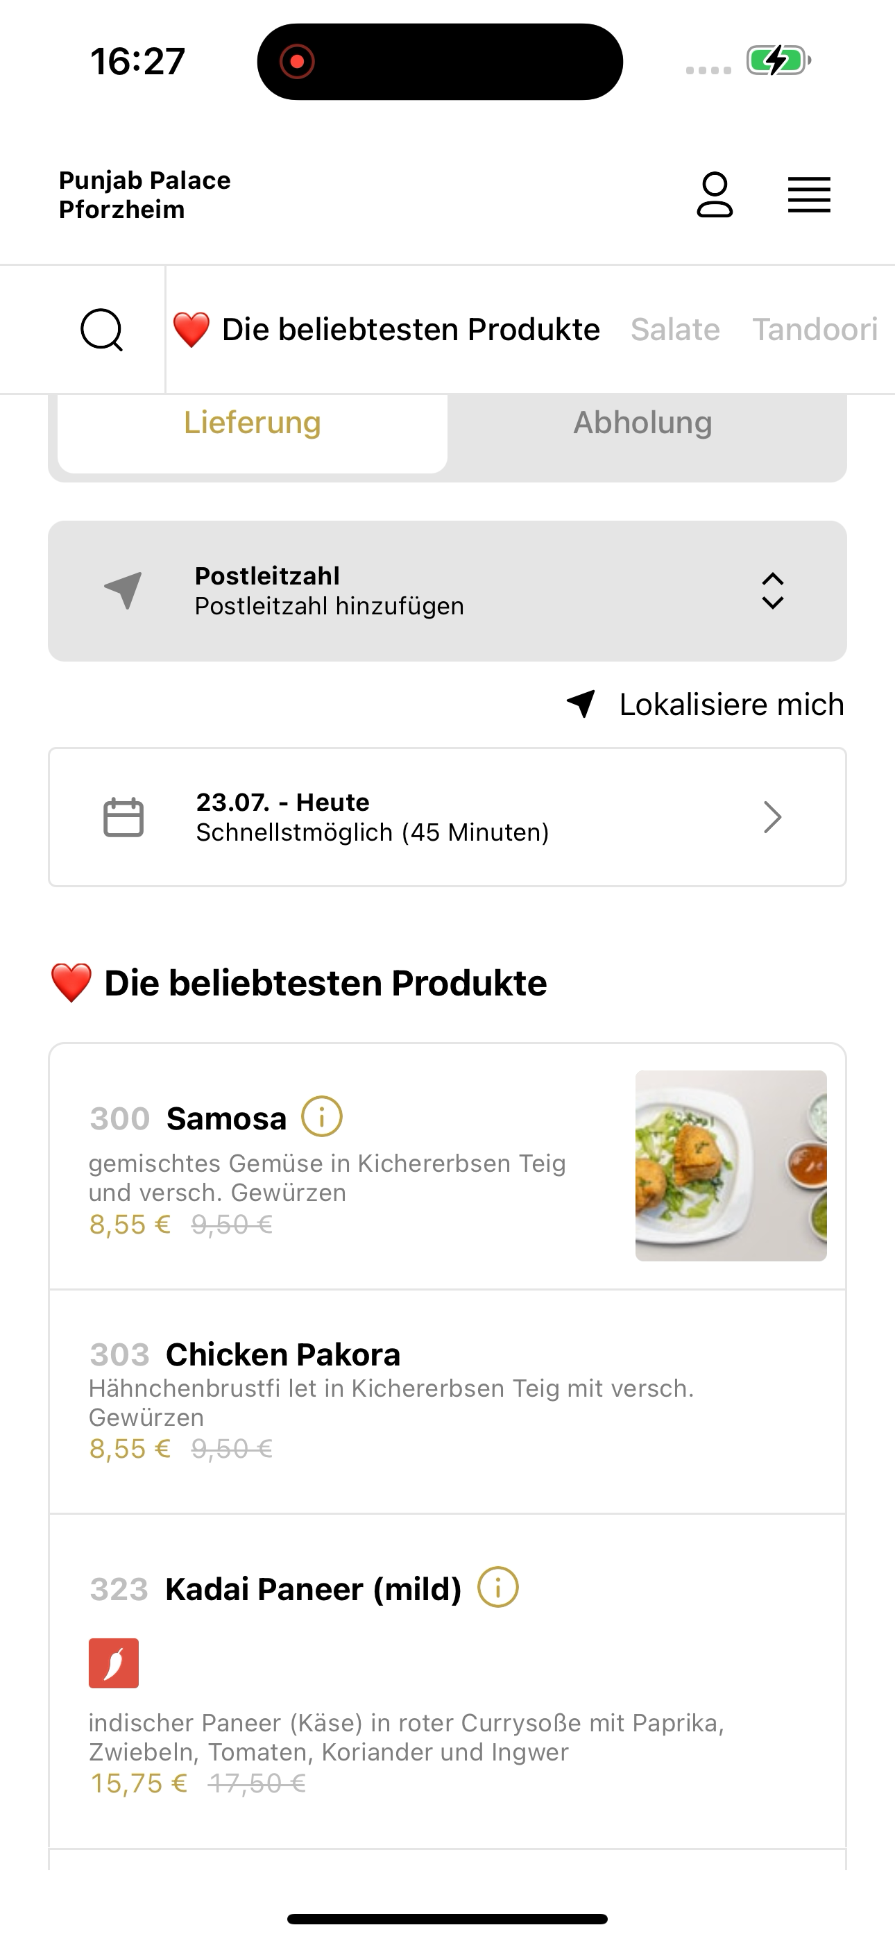Open the hamburger menu
Image resolution: width=895 pixels, height=1941 pixels.
tap(809, 195)
